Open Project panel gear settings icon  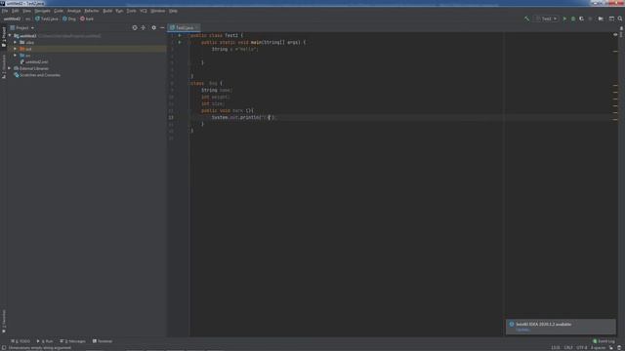tap(154, 28)
